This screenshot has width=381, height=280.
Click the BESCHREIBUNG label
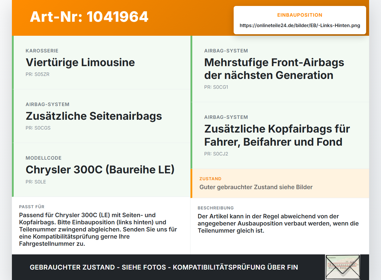[216, 208]
